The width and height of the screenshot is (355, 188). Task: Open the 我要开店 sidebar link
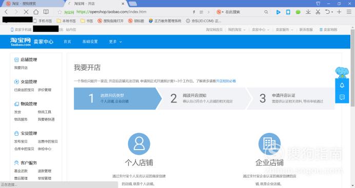pos(21,68)
